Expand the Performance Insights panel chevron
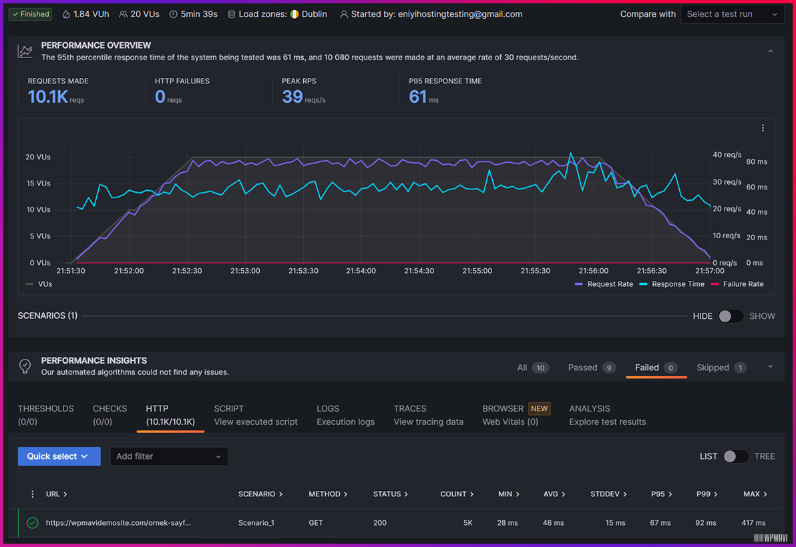Image resolution: width=796 pixels, height=547 pixels. coord(770,366)
